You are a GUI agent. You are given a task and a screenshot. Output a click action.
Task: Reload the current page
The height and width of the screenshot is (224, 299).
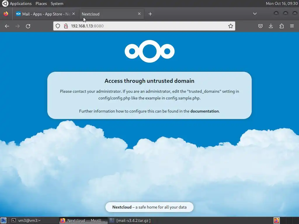(28, 26)
